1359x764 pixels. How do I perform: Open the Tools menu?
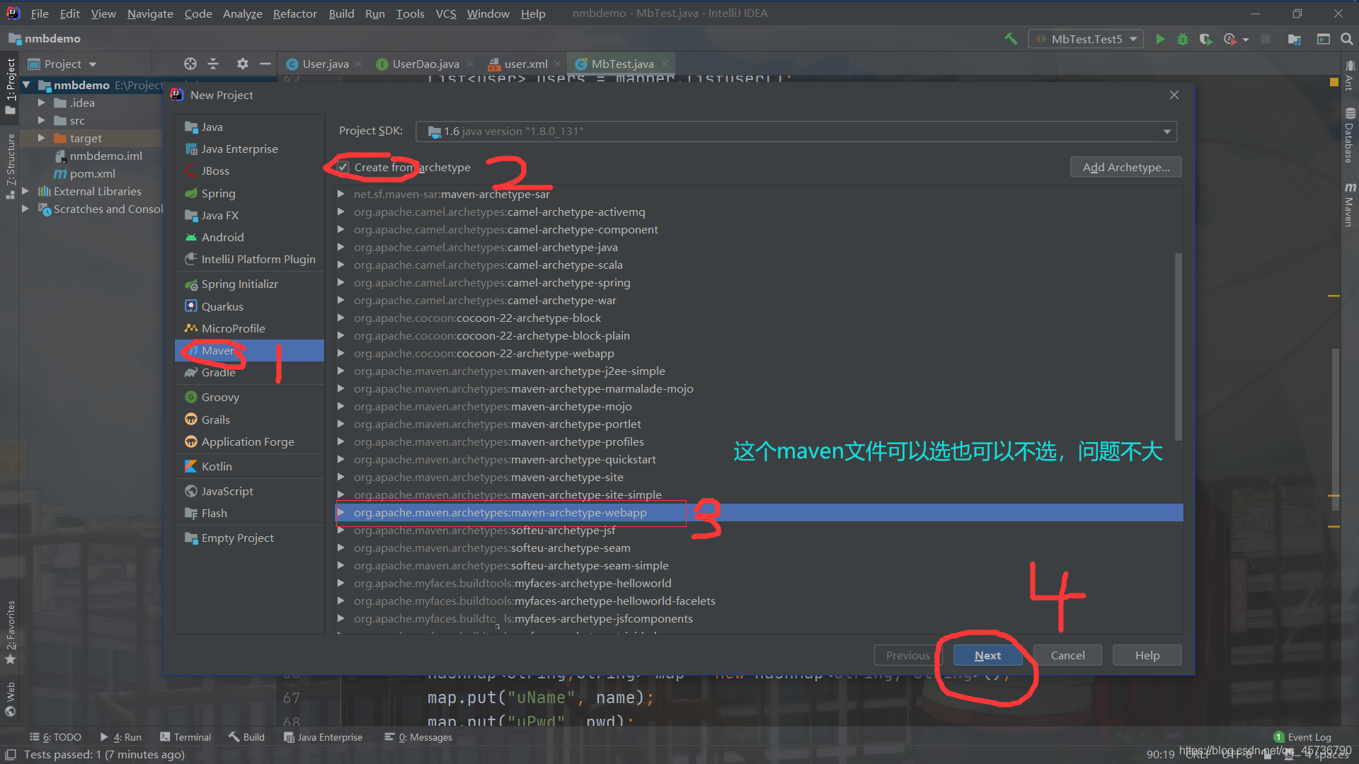tap(410, 13)
